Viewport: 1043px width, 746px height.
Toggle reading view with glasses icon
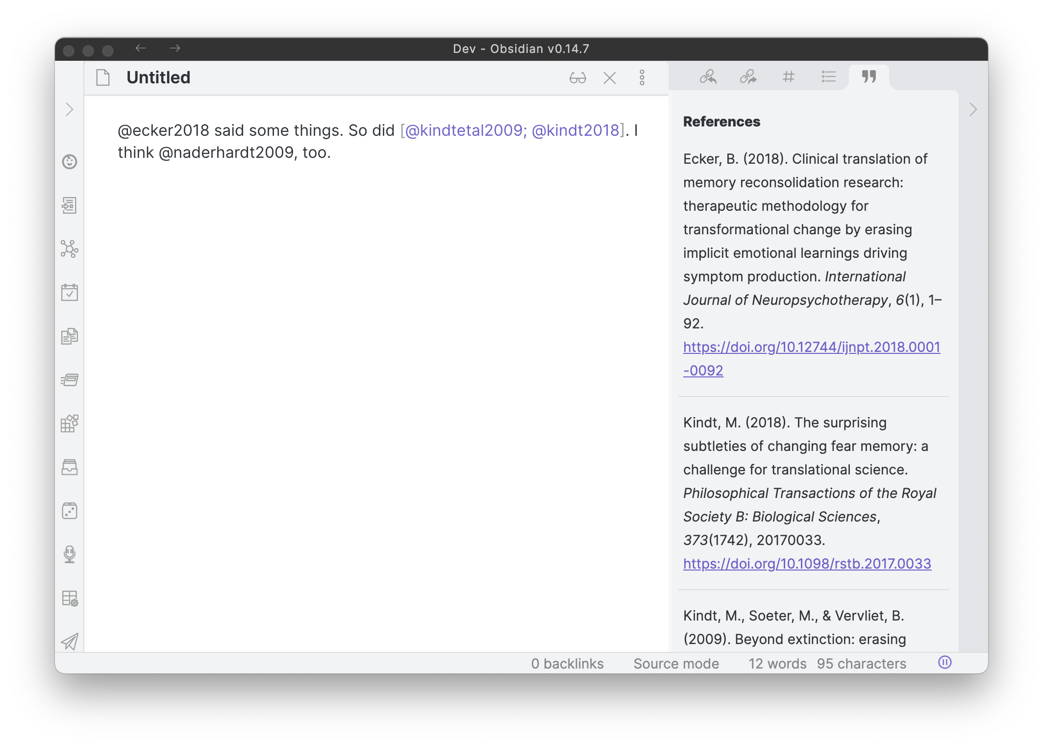coord(578,77)
